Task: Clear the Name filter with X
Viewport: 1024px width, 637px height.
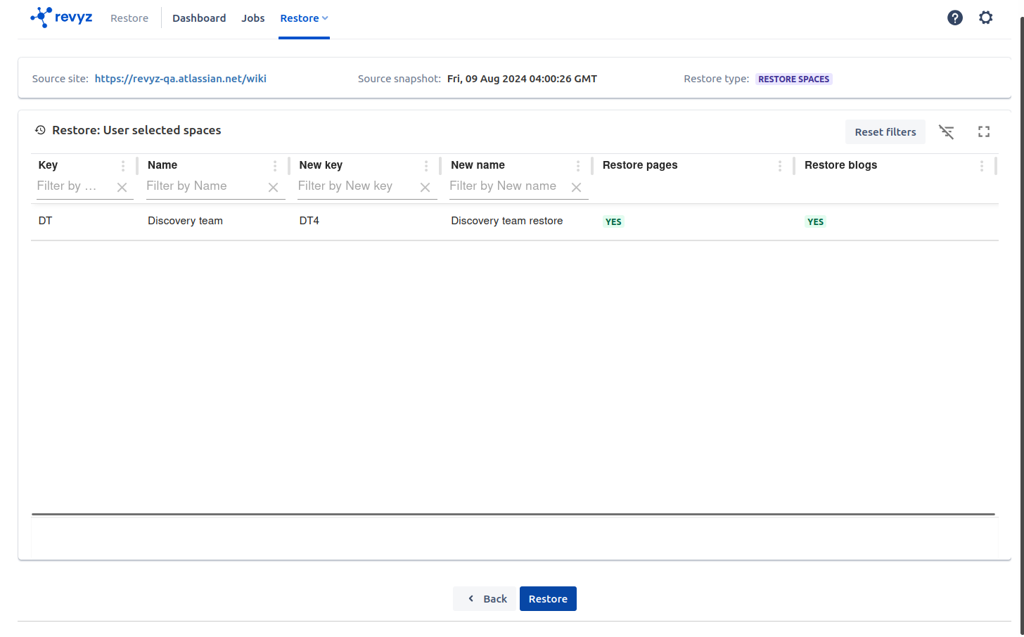Action: click(x=274, y=187)
